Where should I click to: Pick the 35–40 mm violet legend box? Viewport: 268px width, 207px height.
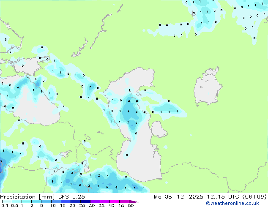pos(105,202)
